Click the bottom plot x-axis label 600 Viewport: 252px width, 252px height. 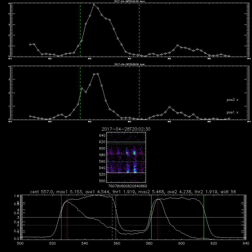182,243
